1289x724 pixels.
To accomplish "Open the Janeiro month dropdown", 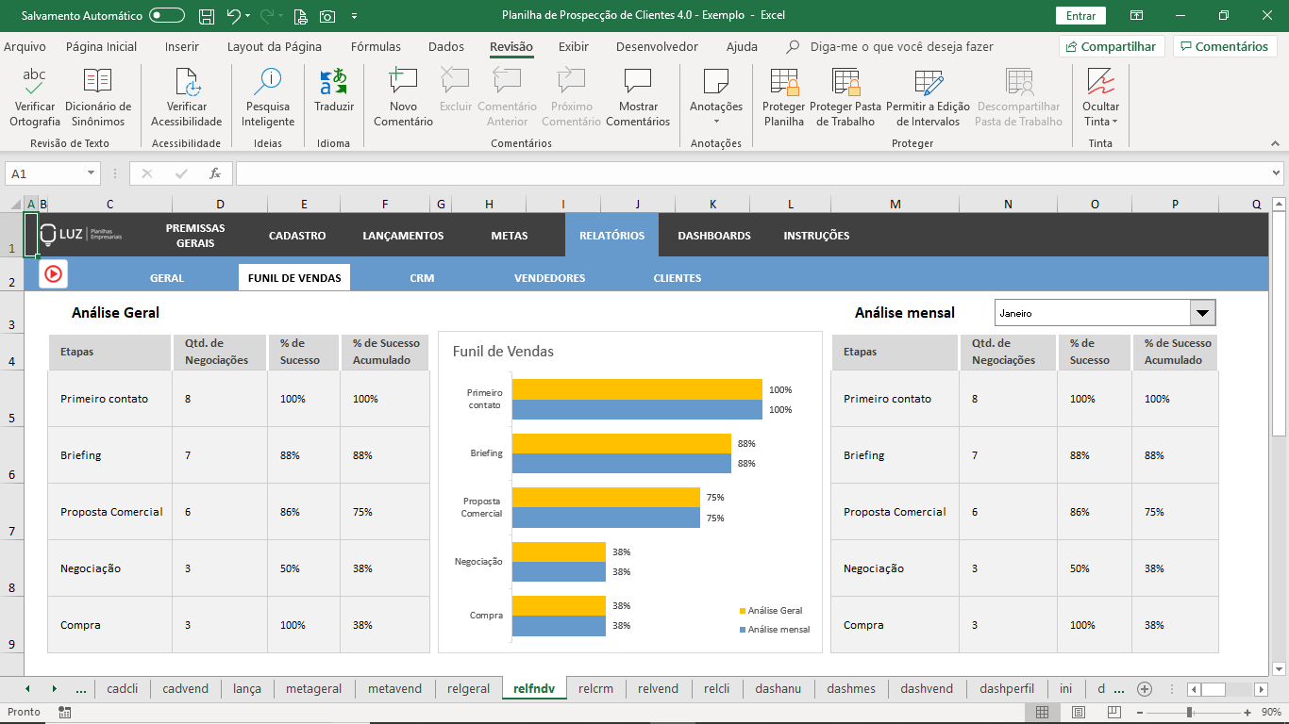I will pos(1202,312).
